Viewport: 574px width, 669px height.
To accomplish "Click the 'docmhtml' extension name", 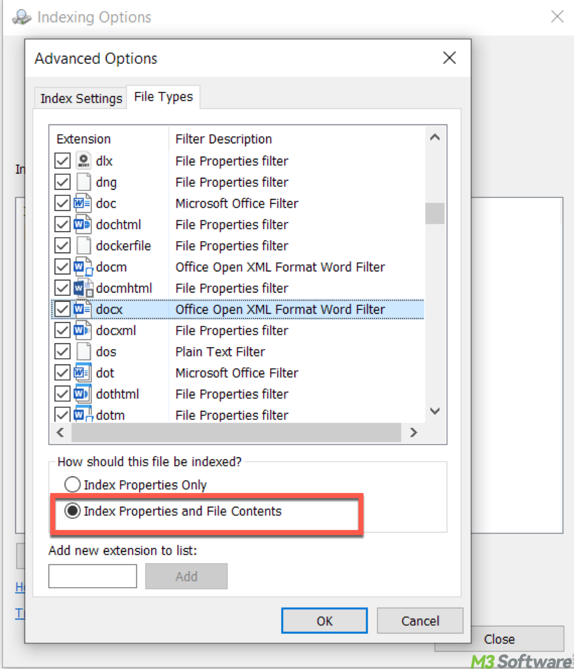I will click(x=124, y=288).
